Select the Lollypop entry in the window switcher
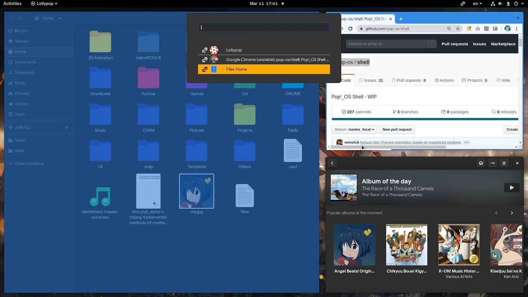528x297 pixels. pos(264,50)
